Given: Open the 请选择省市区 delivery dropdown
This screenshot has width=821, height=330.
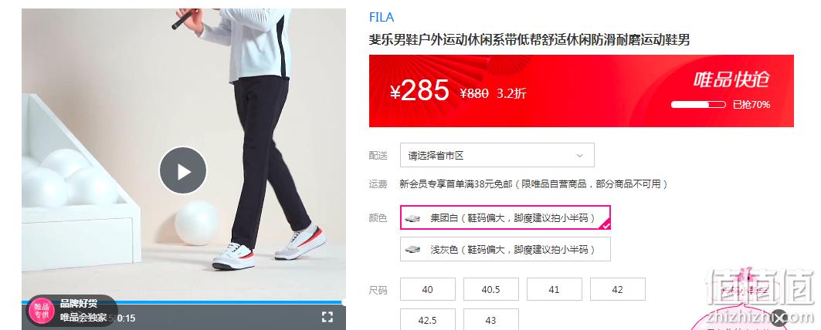Looking at the screenshot, I should click(497, 155).
